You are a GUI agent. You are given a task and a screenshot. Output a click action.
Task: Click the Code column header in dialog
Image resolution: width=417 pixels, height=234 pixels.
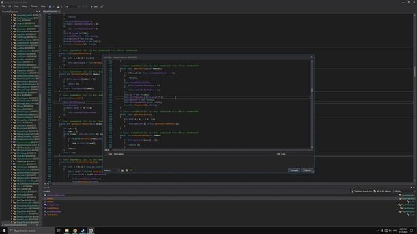[109, 154]
